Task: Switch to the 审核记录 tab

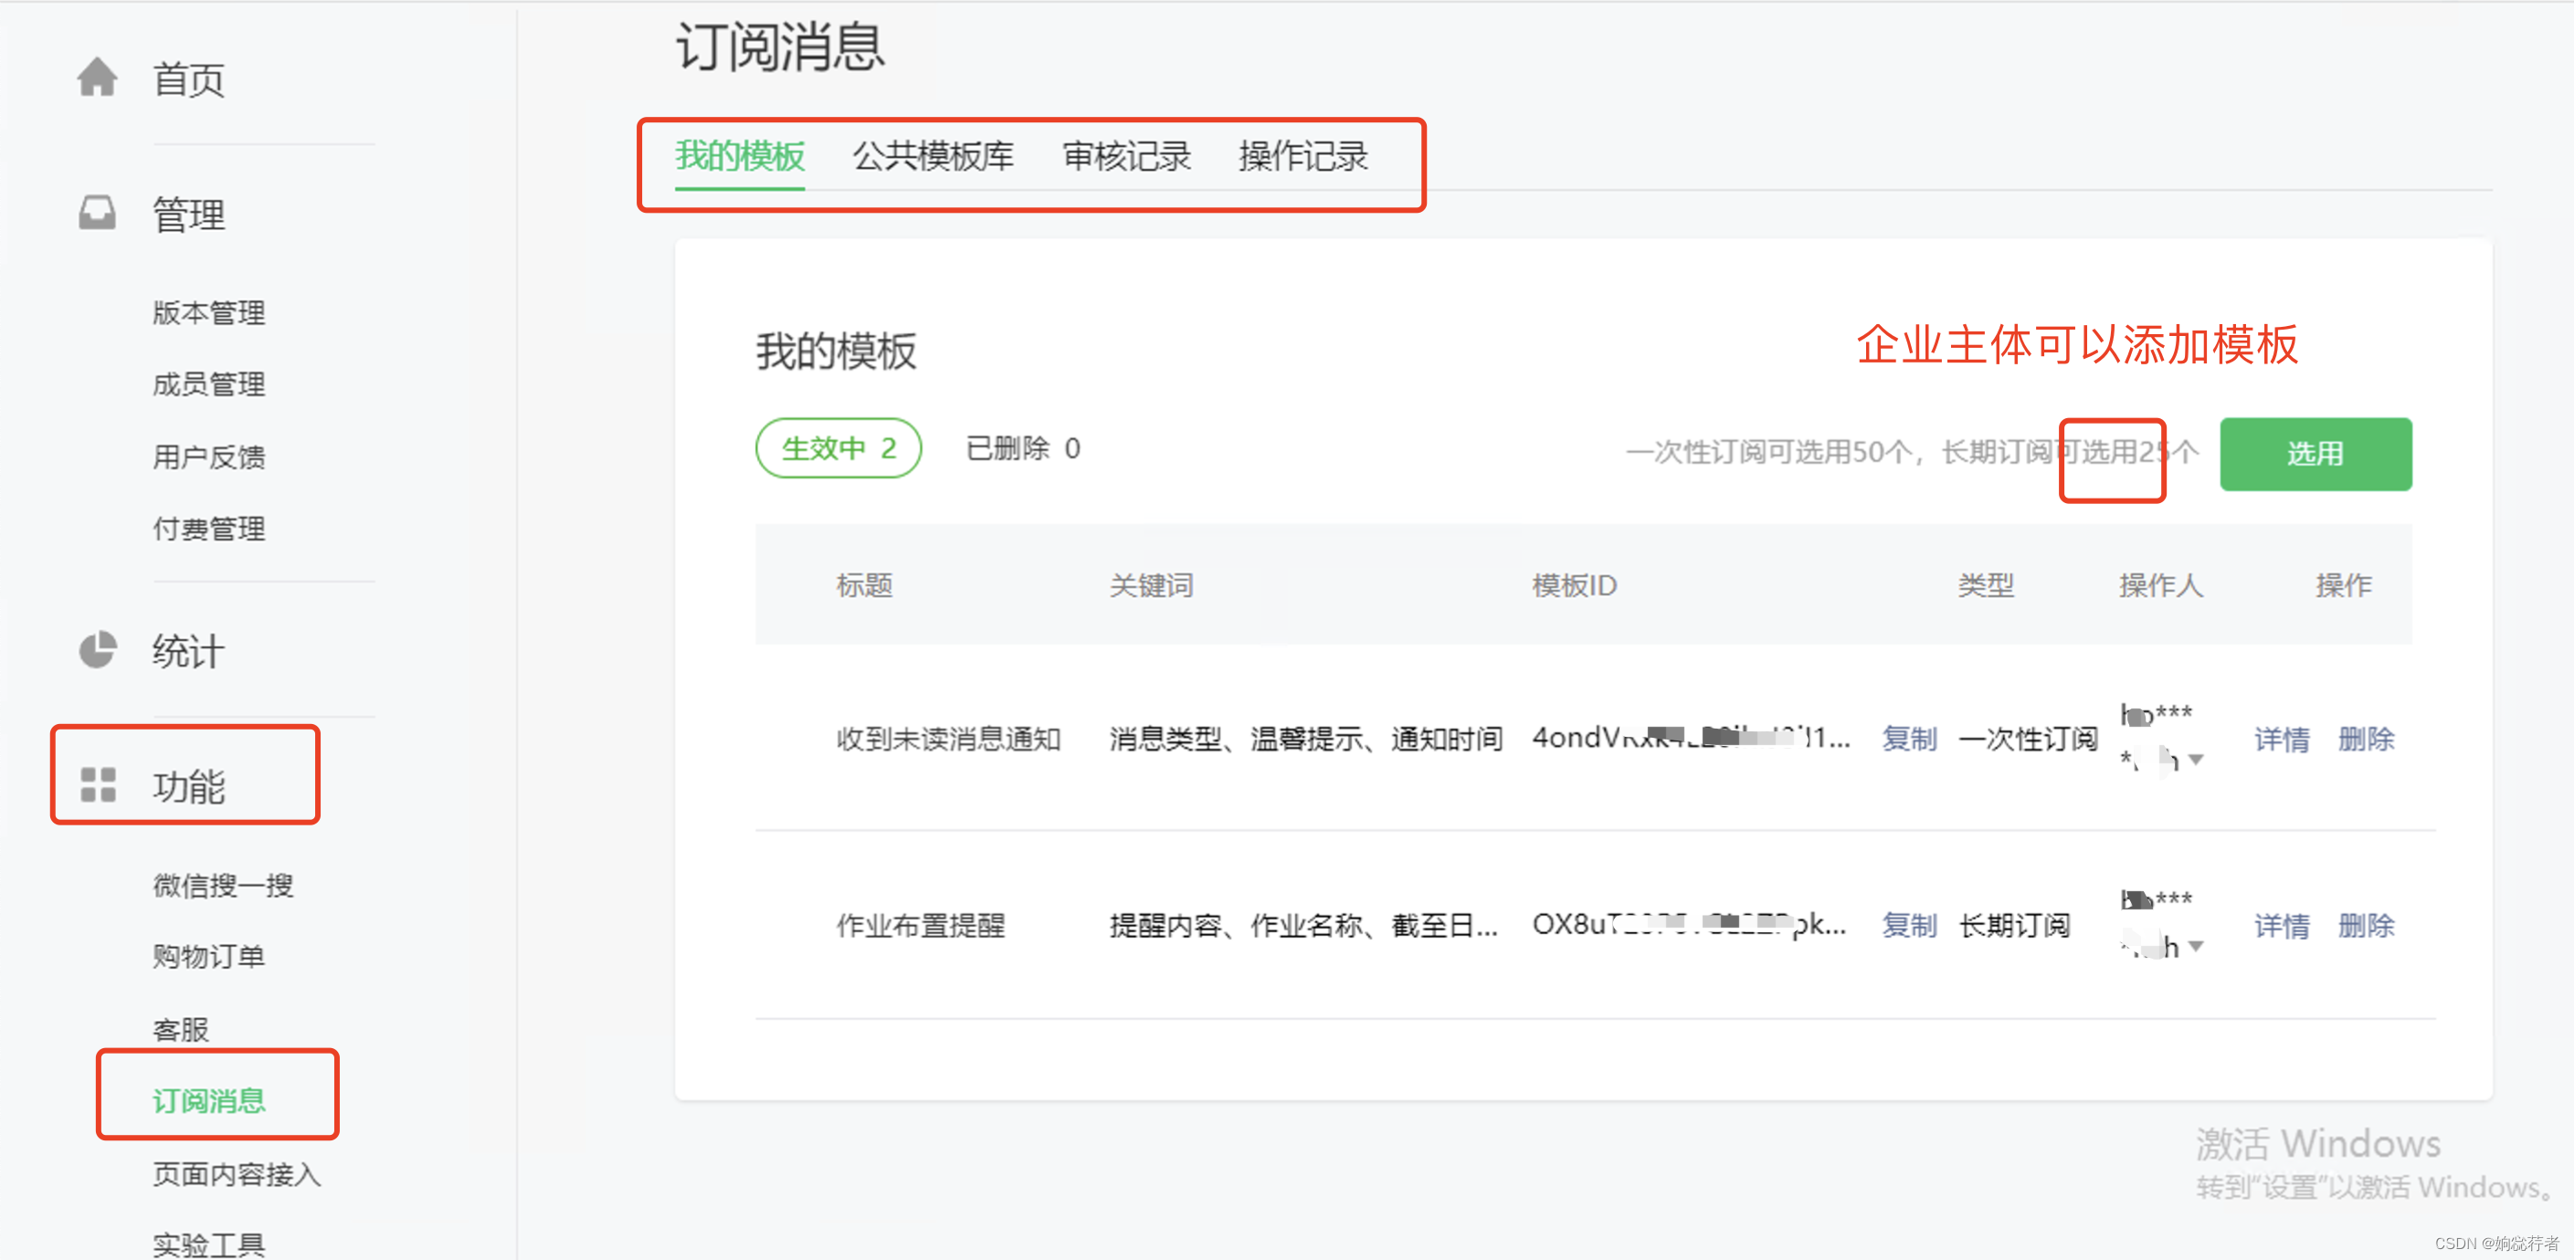Action: (1126, 156)
